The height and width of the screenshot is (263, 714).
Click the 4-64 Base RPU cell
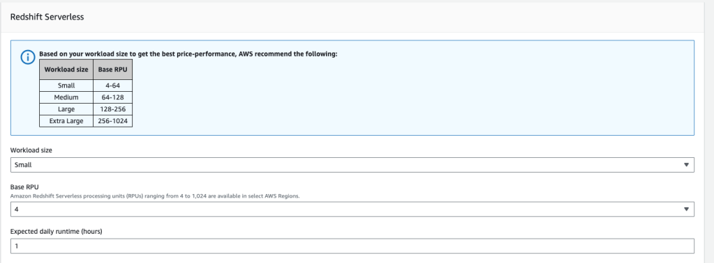112,86
